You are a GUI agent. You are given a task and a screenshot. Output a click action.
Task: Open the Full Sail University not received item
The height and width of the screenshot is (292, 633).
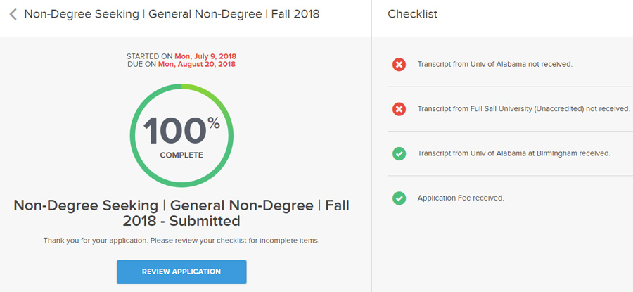pyautogui.click(x=523, y=109)
